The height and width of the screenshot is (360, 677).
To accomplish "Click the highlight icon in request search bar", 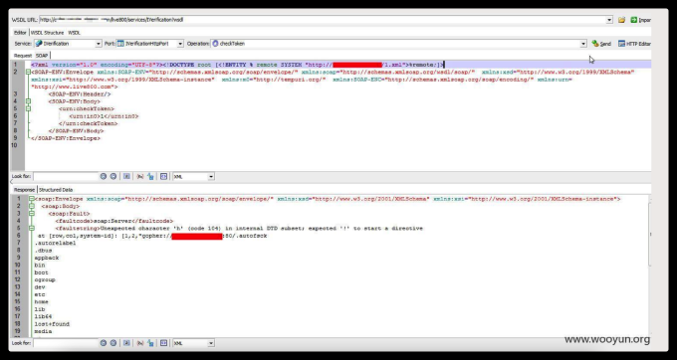I will click(x=126, y=176).
